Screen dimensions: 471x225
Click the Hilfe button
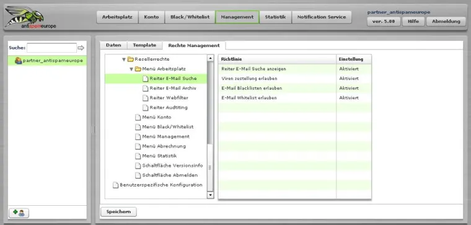tap(413, 21)
